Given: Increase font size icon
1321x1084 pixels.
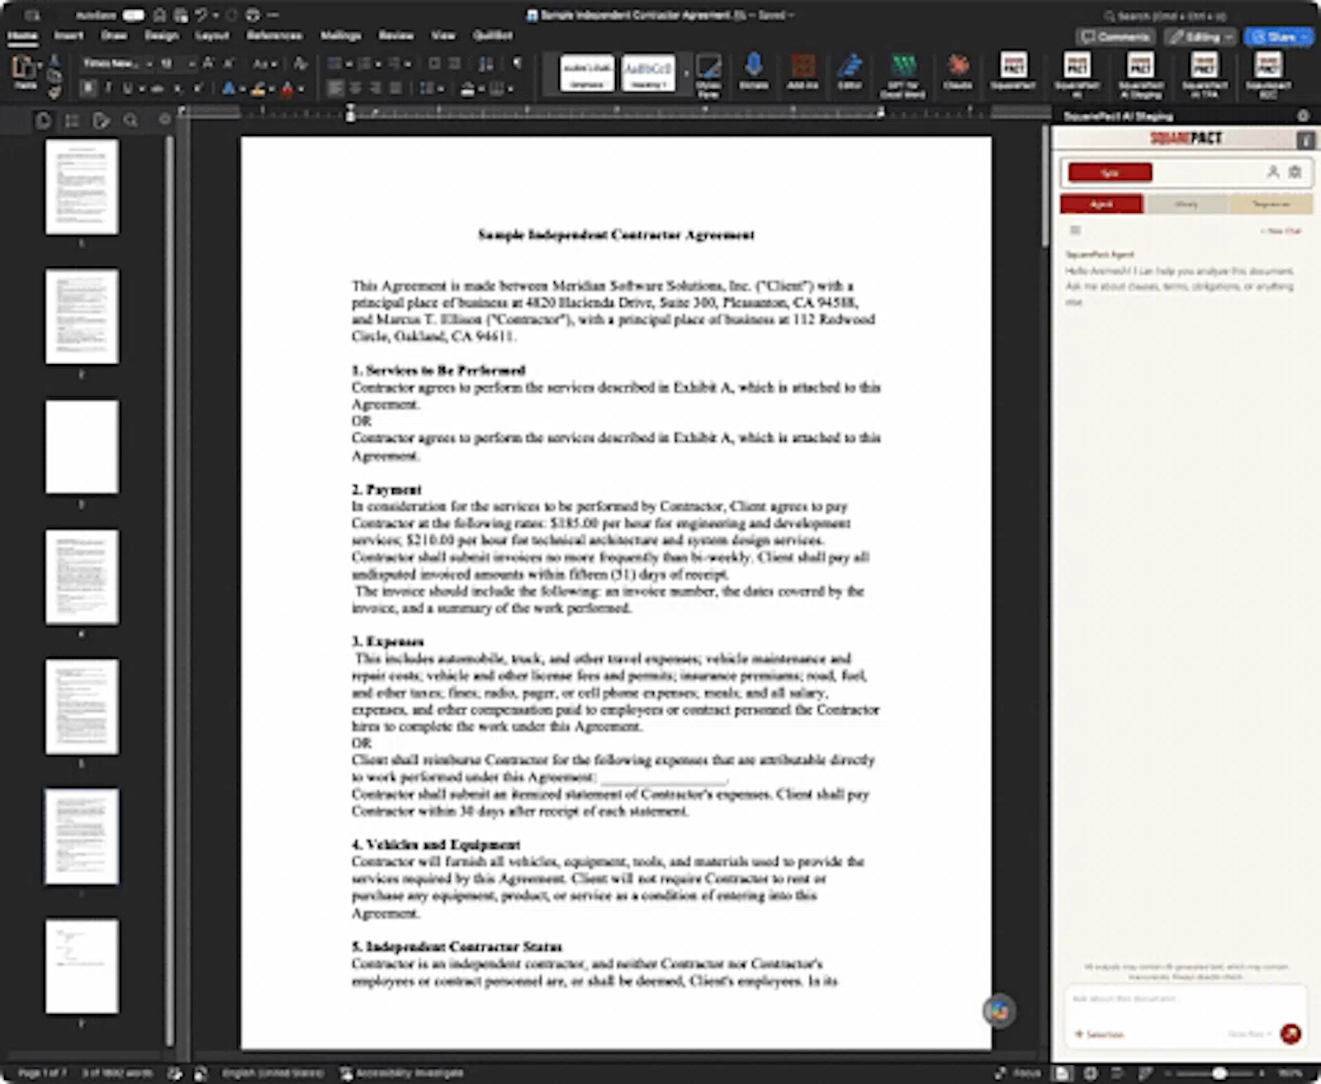Looking at the screenshot, I should [208, 64].
